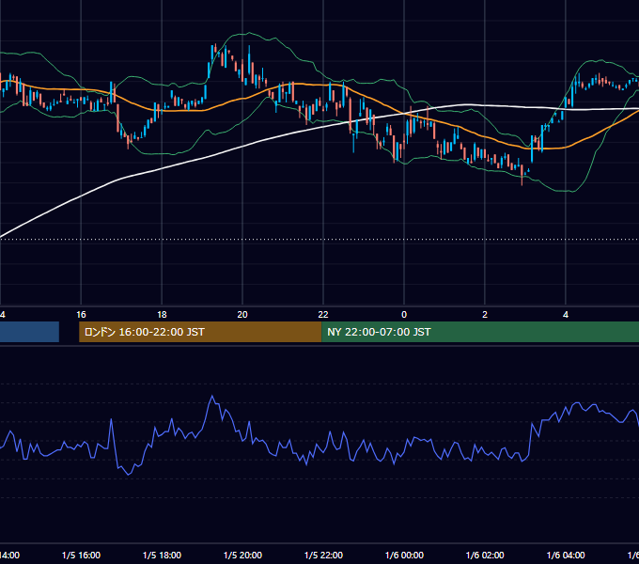The image size is (639, 564).
Task: Click the '18' hour label on upper axis
Action: [x=162, y=315]
